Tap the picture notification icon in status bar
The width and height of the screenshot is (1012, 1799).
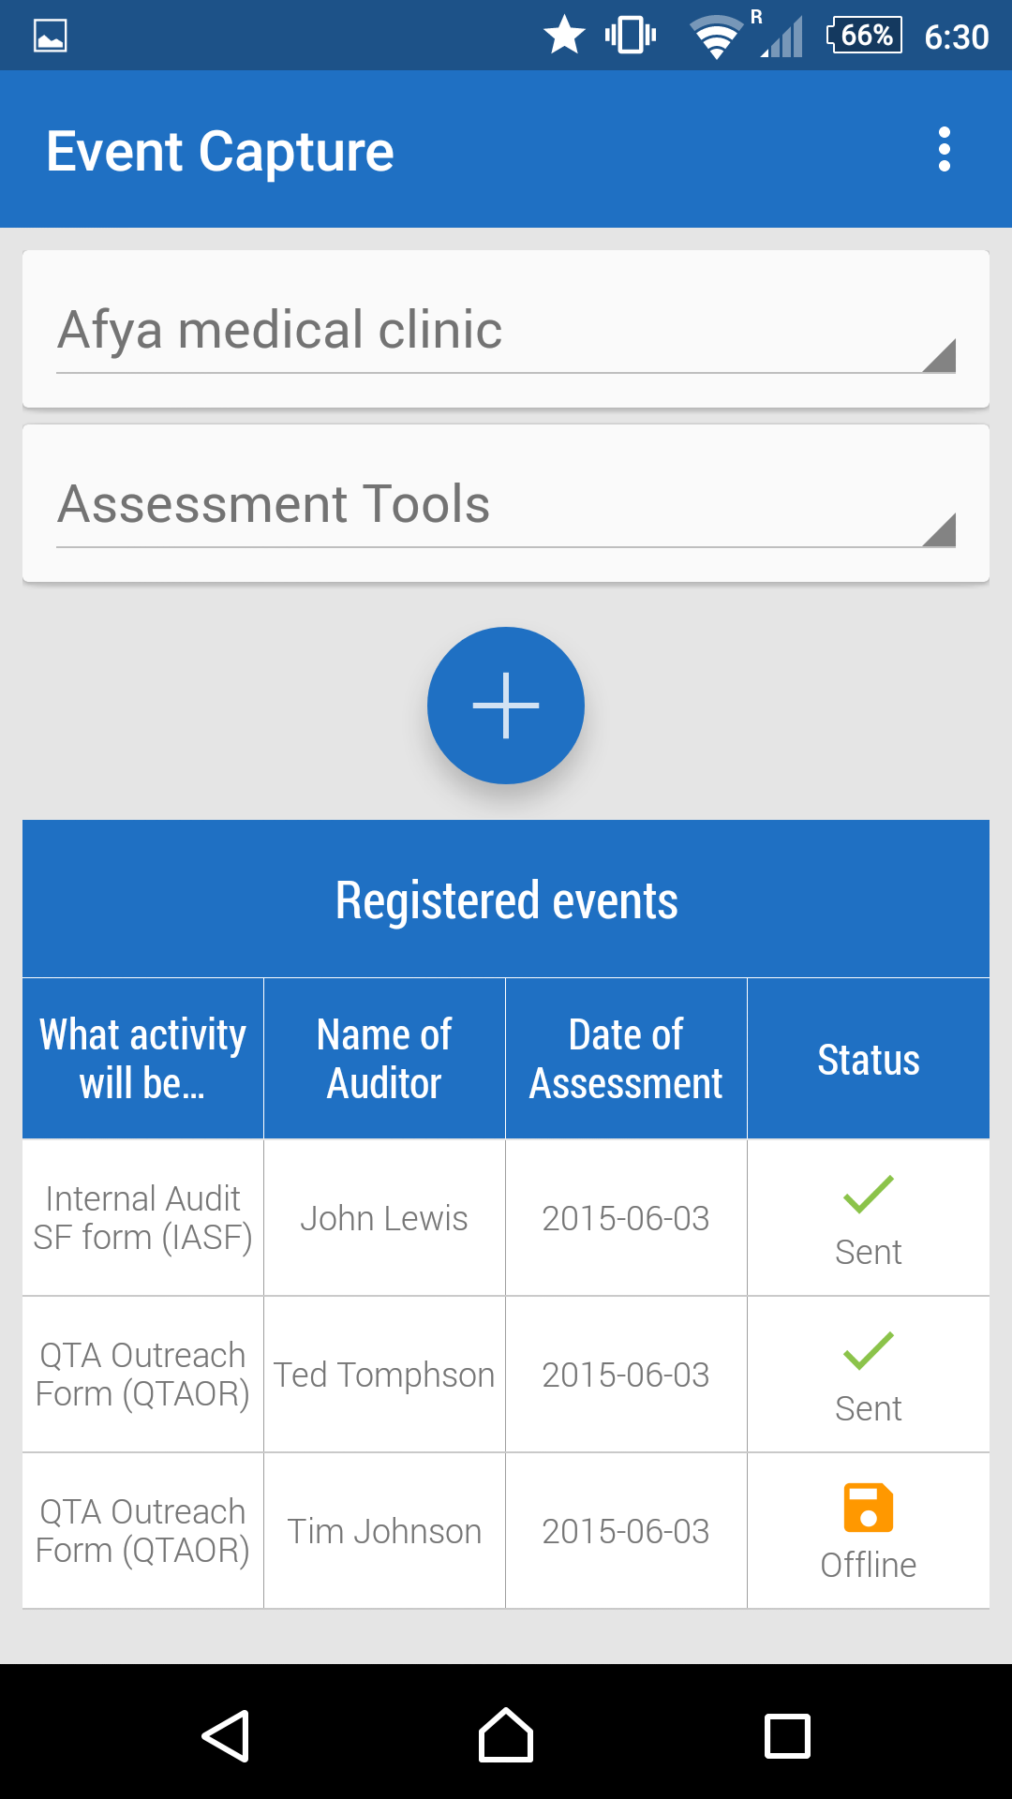(x=51, y=36)
